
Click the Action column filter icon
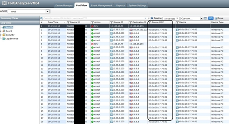pos(92,22)
